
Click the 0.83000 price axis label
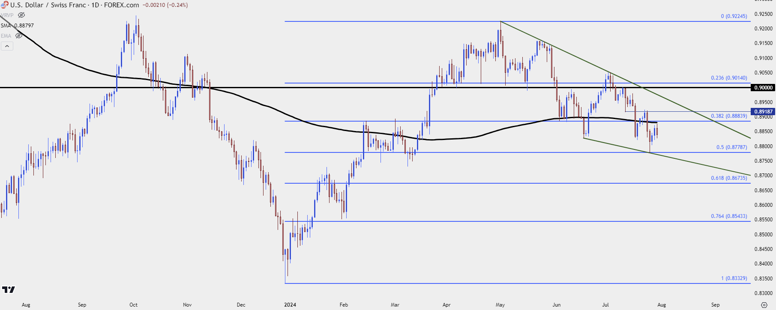tap(763, 293)
